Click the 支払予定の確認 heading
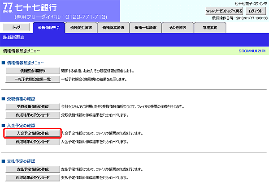Image resolution: width=269 pixels, height=194 pixels. pyautogui.click(x=21, y=161)
